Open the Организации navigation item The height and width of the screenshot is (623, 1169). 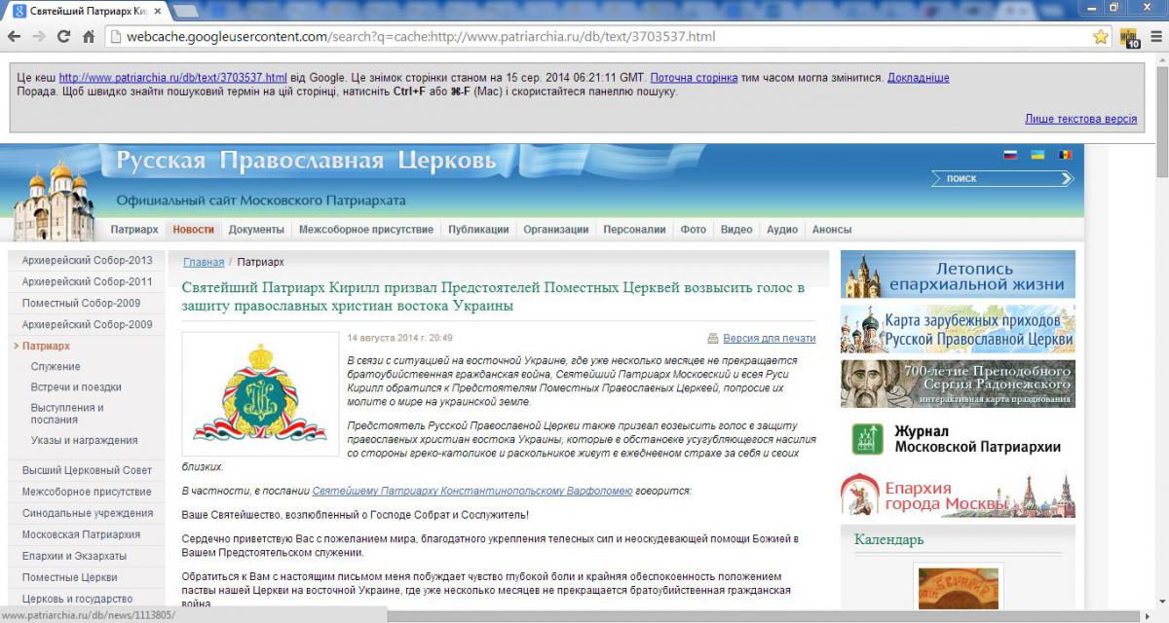click(556, 230)
